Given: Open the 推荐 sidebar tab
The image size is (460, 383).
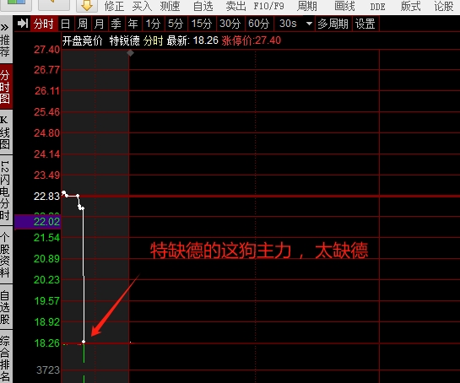Looking at the screenshot, I should tap(5, 46).
